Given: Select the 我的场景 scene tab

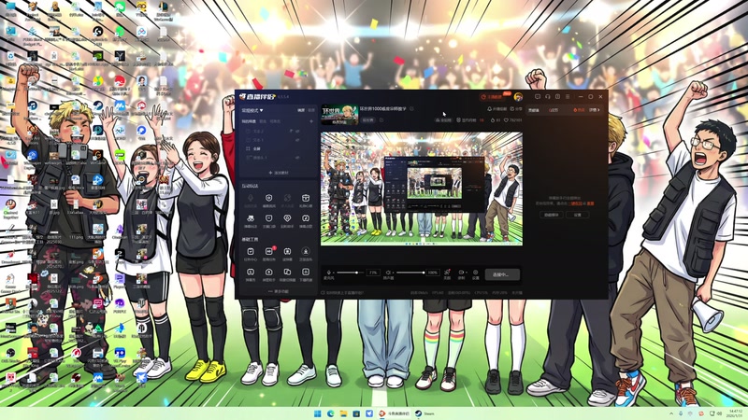Looking at the screenshot, I should tap(249, 121).
